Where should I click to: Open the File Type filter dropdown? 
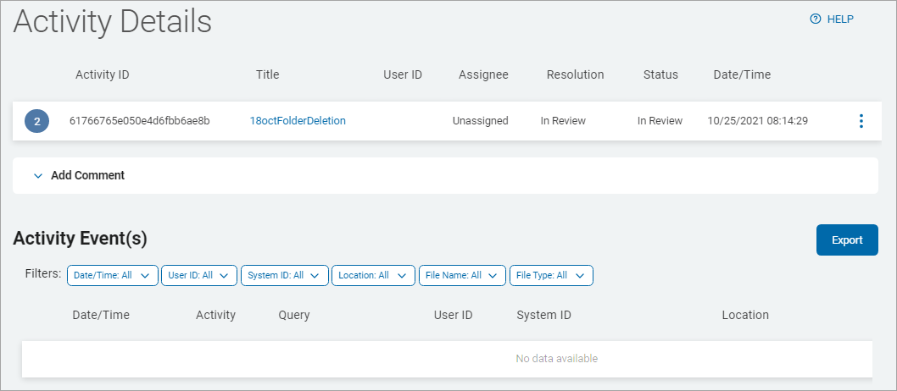(552, 275)
